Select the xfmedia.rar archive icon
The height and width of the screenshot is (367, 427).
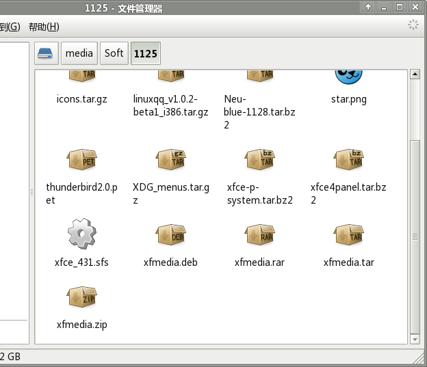(x=260, y=234)
